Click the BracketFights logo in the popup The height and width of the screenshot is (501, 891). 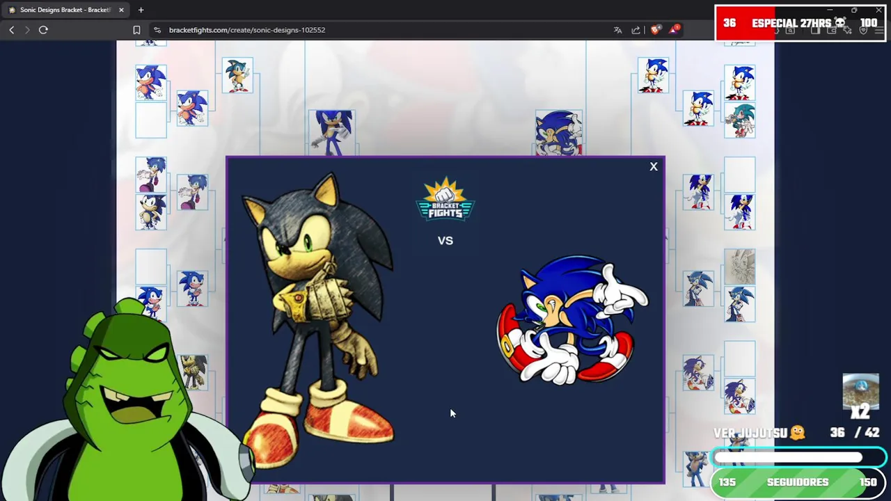coord(445,200)
